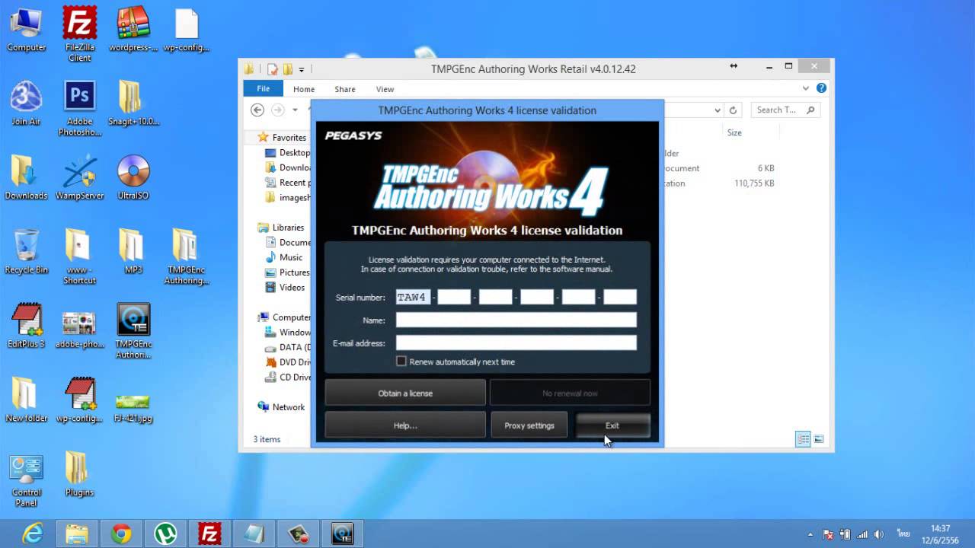
Task: Launch EditPlus 3 desktop shortcut
Action: click(26, 326)
